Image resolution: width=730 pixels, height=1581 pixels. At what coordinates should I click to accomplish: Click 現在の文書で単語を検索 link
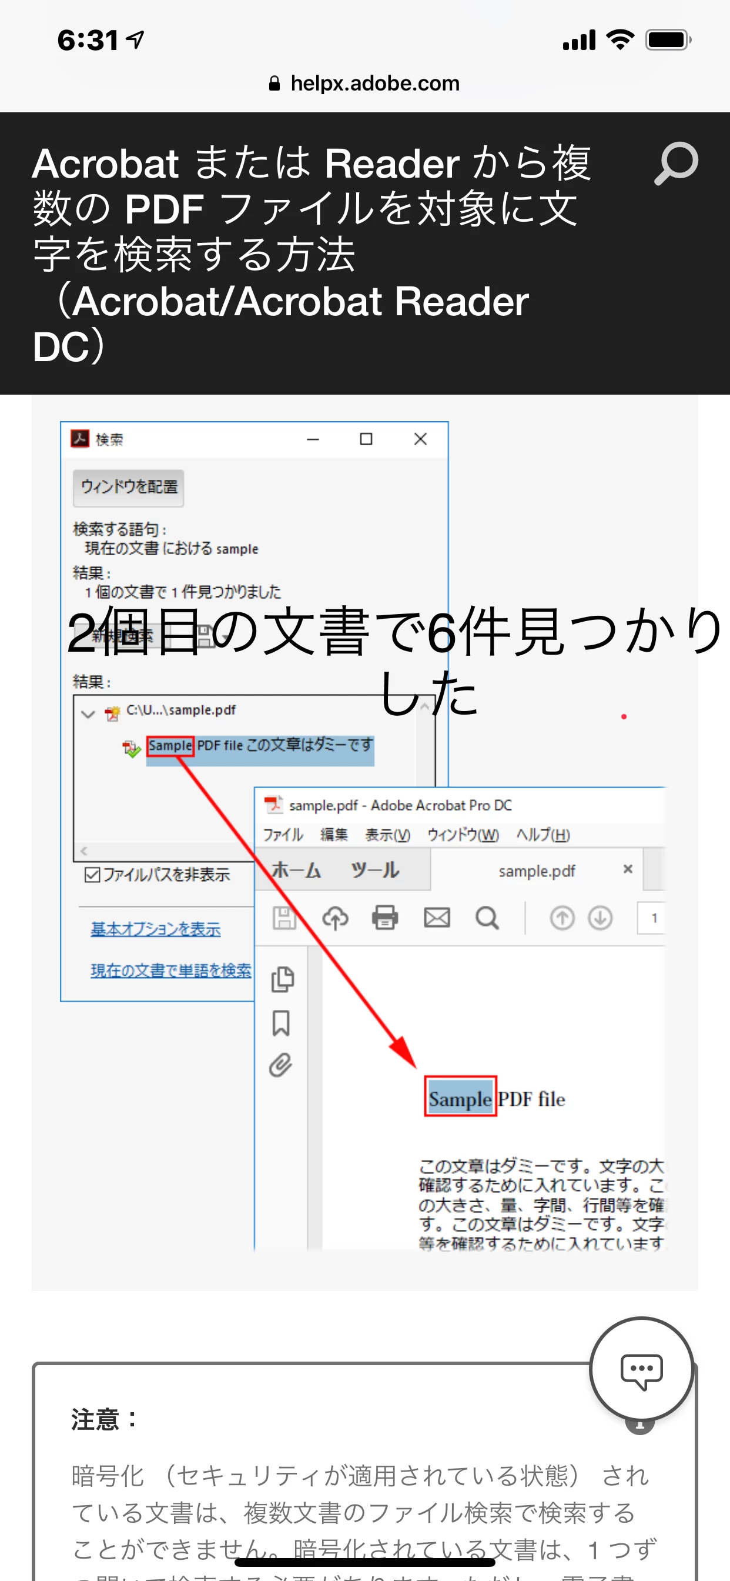[171, 970]
